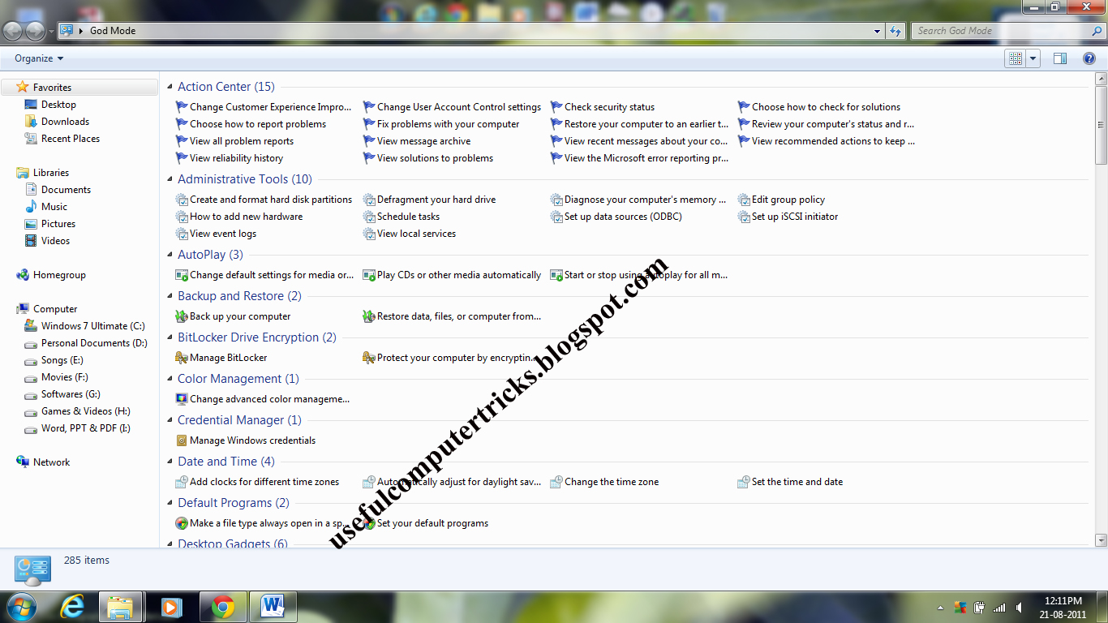Open Windows Media Player from the taskbar
Image resolution: width=1108 pixels, height=623 pixels.
tap(171, 606)
